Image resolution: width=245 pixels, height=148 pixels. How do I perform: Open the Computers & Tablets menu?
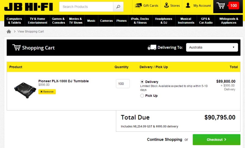(x=14, y=21)
